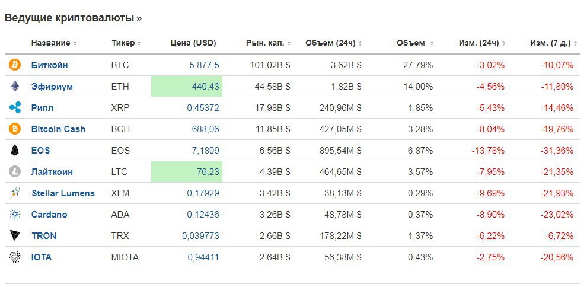Sort by Рын. кап. column

click(269, 43)
